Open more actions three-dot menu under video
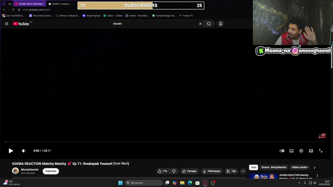This screenshot has height=187, width=333. click(x=243, y=171)
